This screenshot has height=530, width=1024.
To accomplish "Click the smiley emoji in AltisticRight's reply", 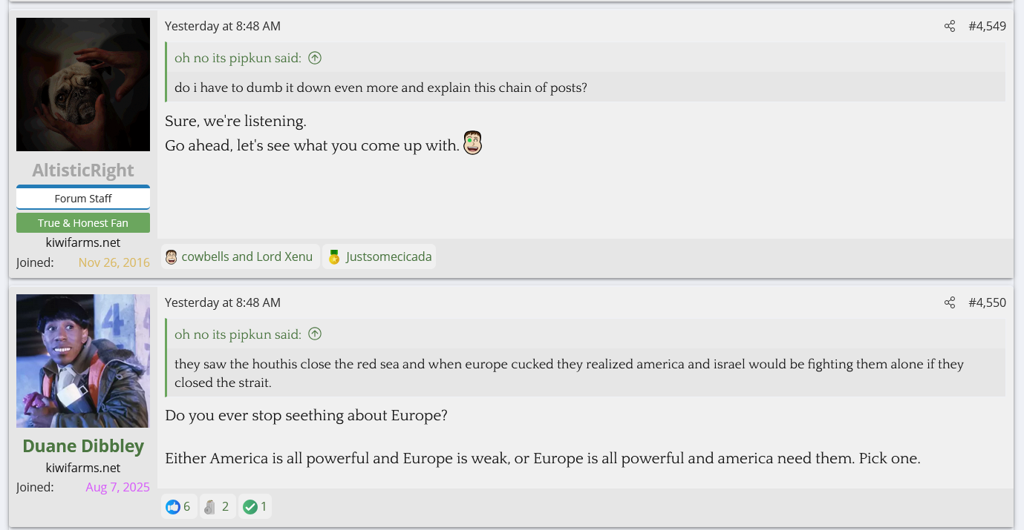I will (x=473, y=143).
